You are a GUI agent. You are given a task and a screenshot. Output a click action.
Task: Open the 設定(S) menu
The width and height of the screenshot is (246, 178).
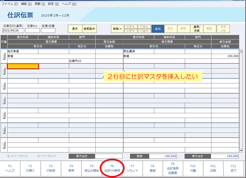53,4
